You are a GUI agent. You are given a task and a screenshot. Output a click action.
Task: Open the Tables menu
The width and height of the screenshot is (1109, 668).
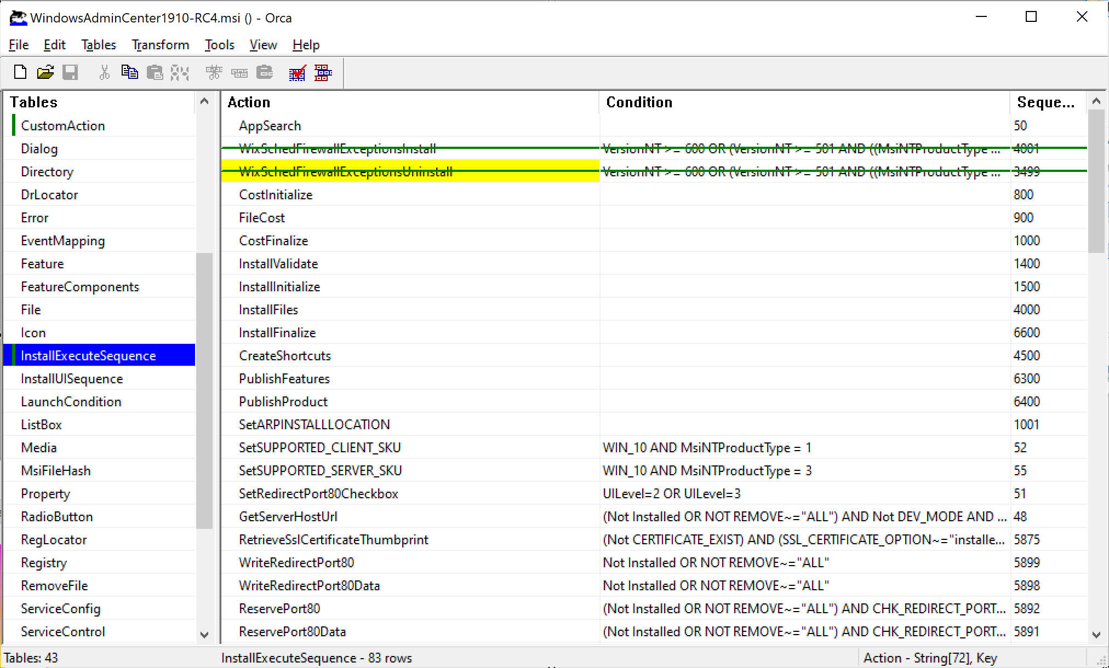pos(99,45)
